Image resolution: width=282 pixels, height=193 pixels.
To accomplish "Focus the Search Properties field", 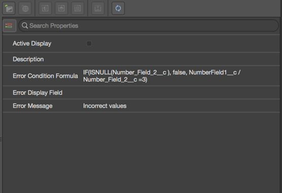I will click(x=149, y=25).
